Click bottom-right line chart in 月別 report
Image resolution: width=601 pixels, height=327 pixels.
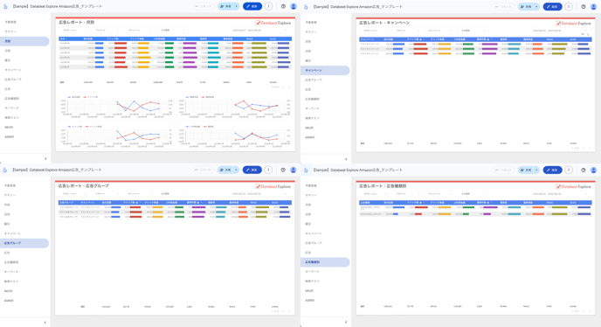pyautogui.click(x=234, y=136)
